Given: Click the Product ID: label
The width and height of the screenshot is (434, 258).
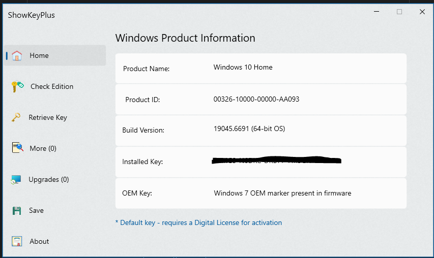Looking at the screenshot, I should 142,100.
